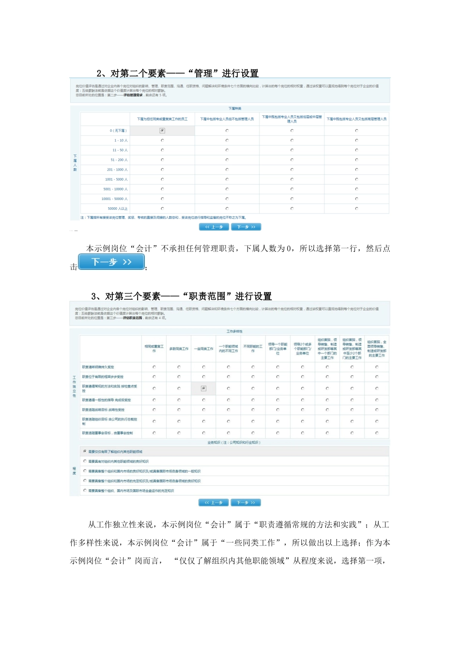Screen dimensions: 460x651
Task: Select 职责追随董事会目标 radio in last column
Action: (x=377, y=433)
